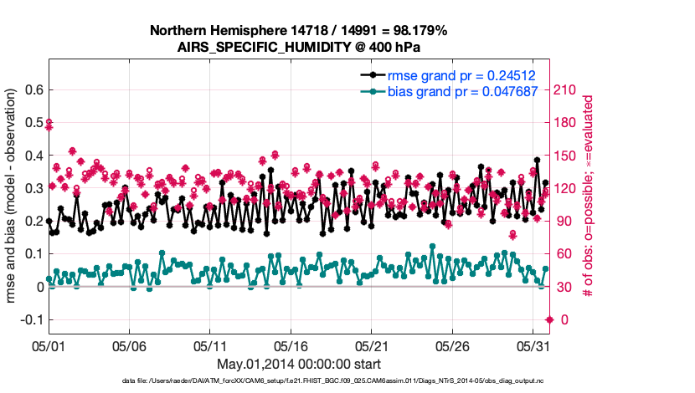
Task: Click the Northern Hemisphere title line
Action: (x=298, y=30)
